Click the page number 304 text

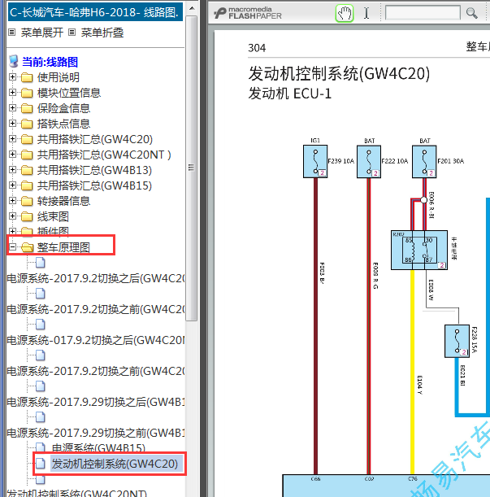click(x=257, y=48)
